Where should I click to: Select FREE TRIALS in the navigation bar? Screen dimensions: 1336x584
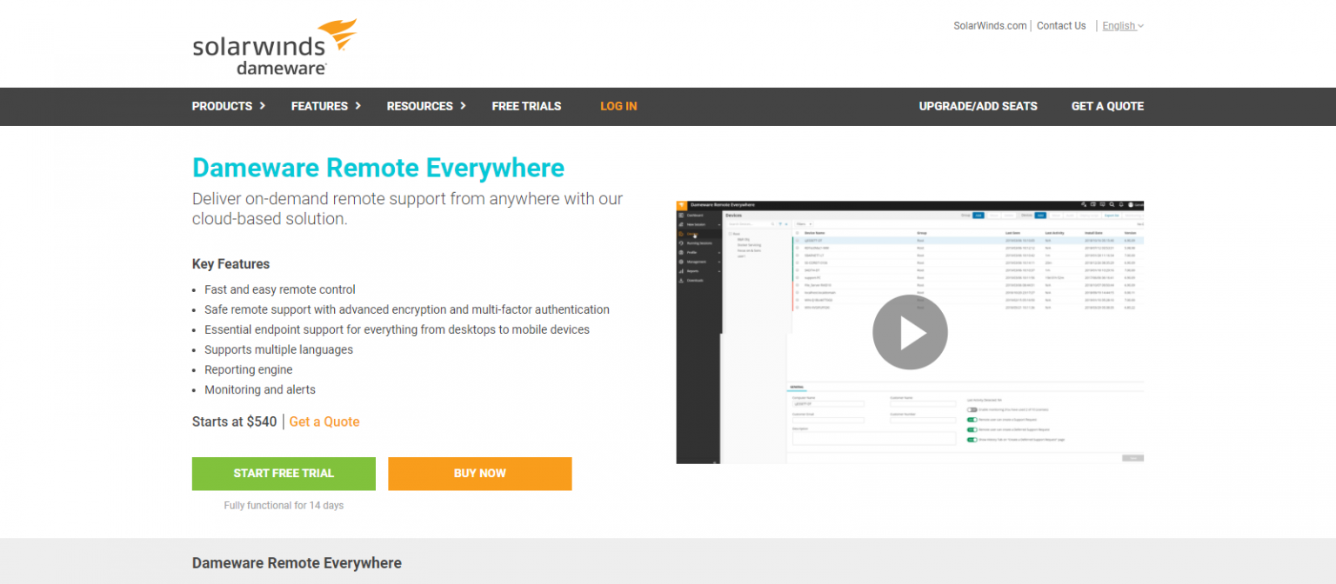click(526, 106)
